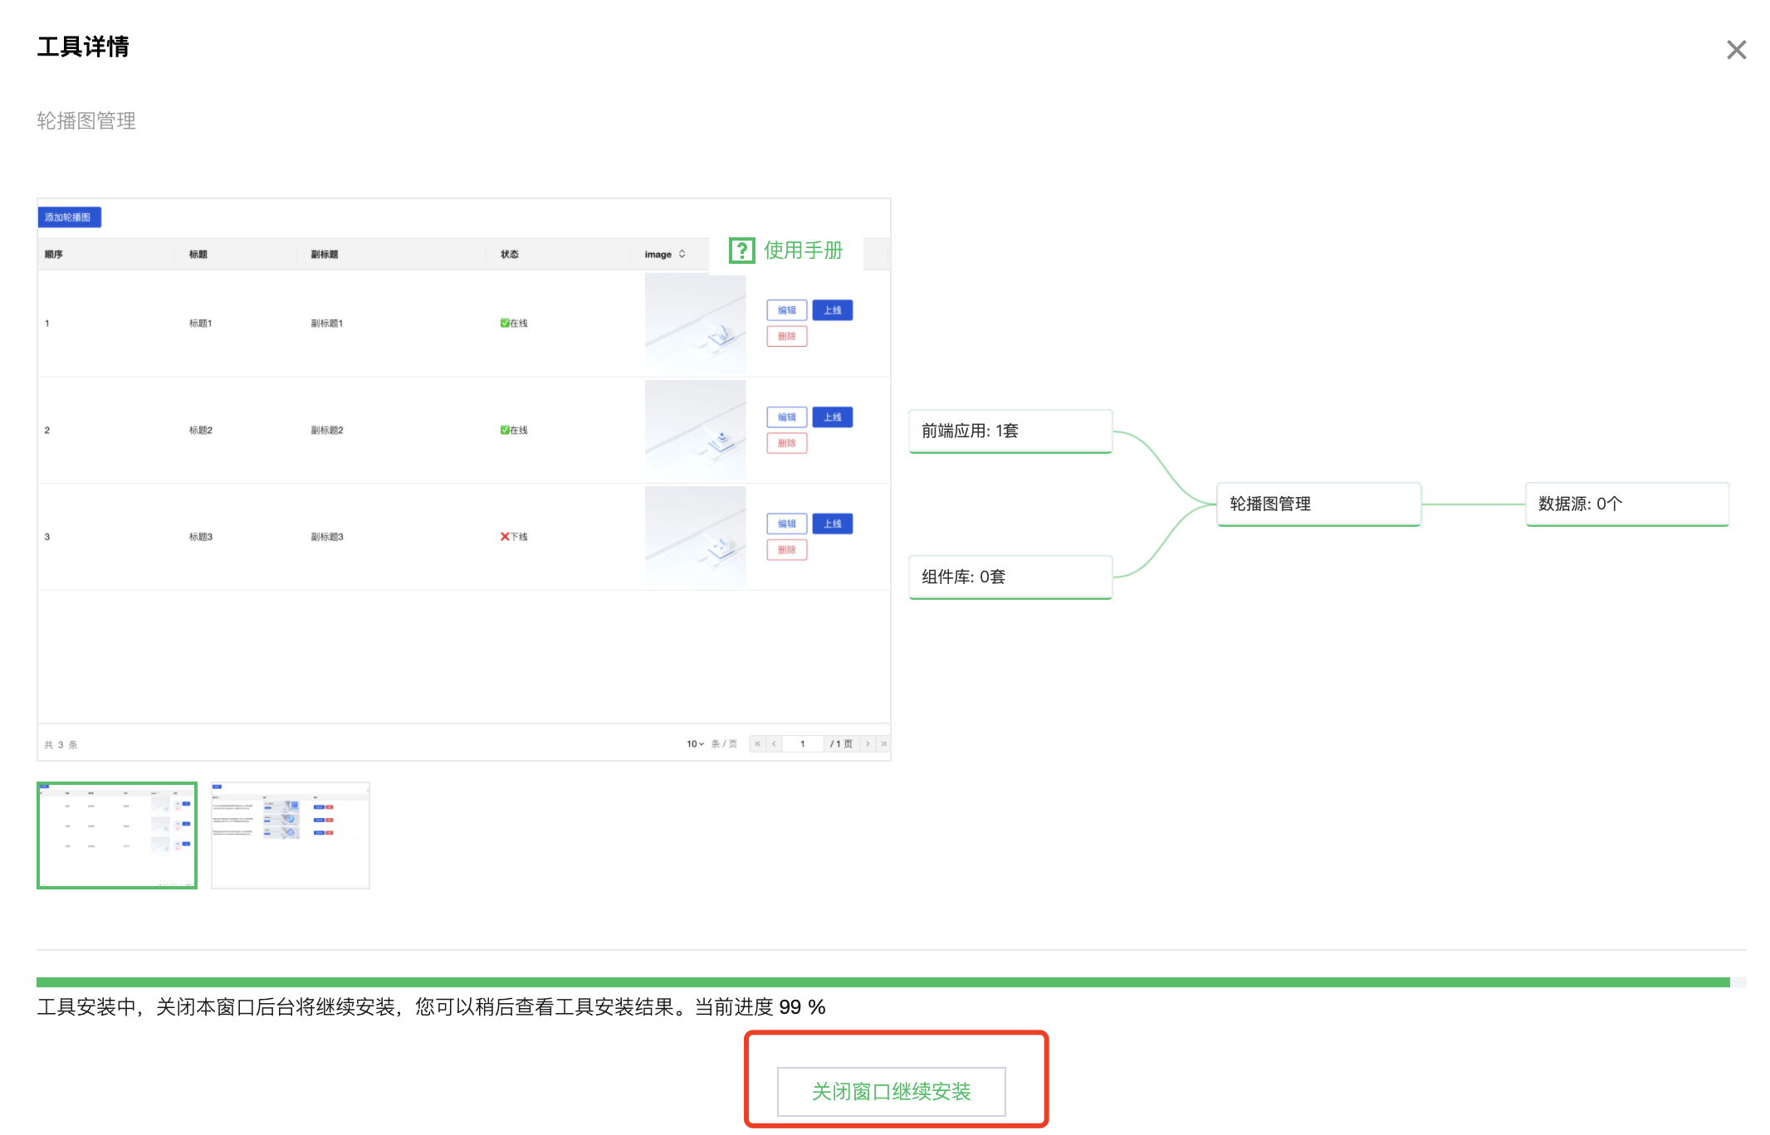Open the 使用手册 help link
Image resolution: width=1770 pixels, height=1135 pixels.
(803, 251)
